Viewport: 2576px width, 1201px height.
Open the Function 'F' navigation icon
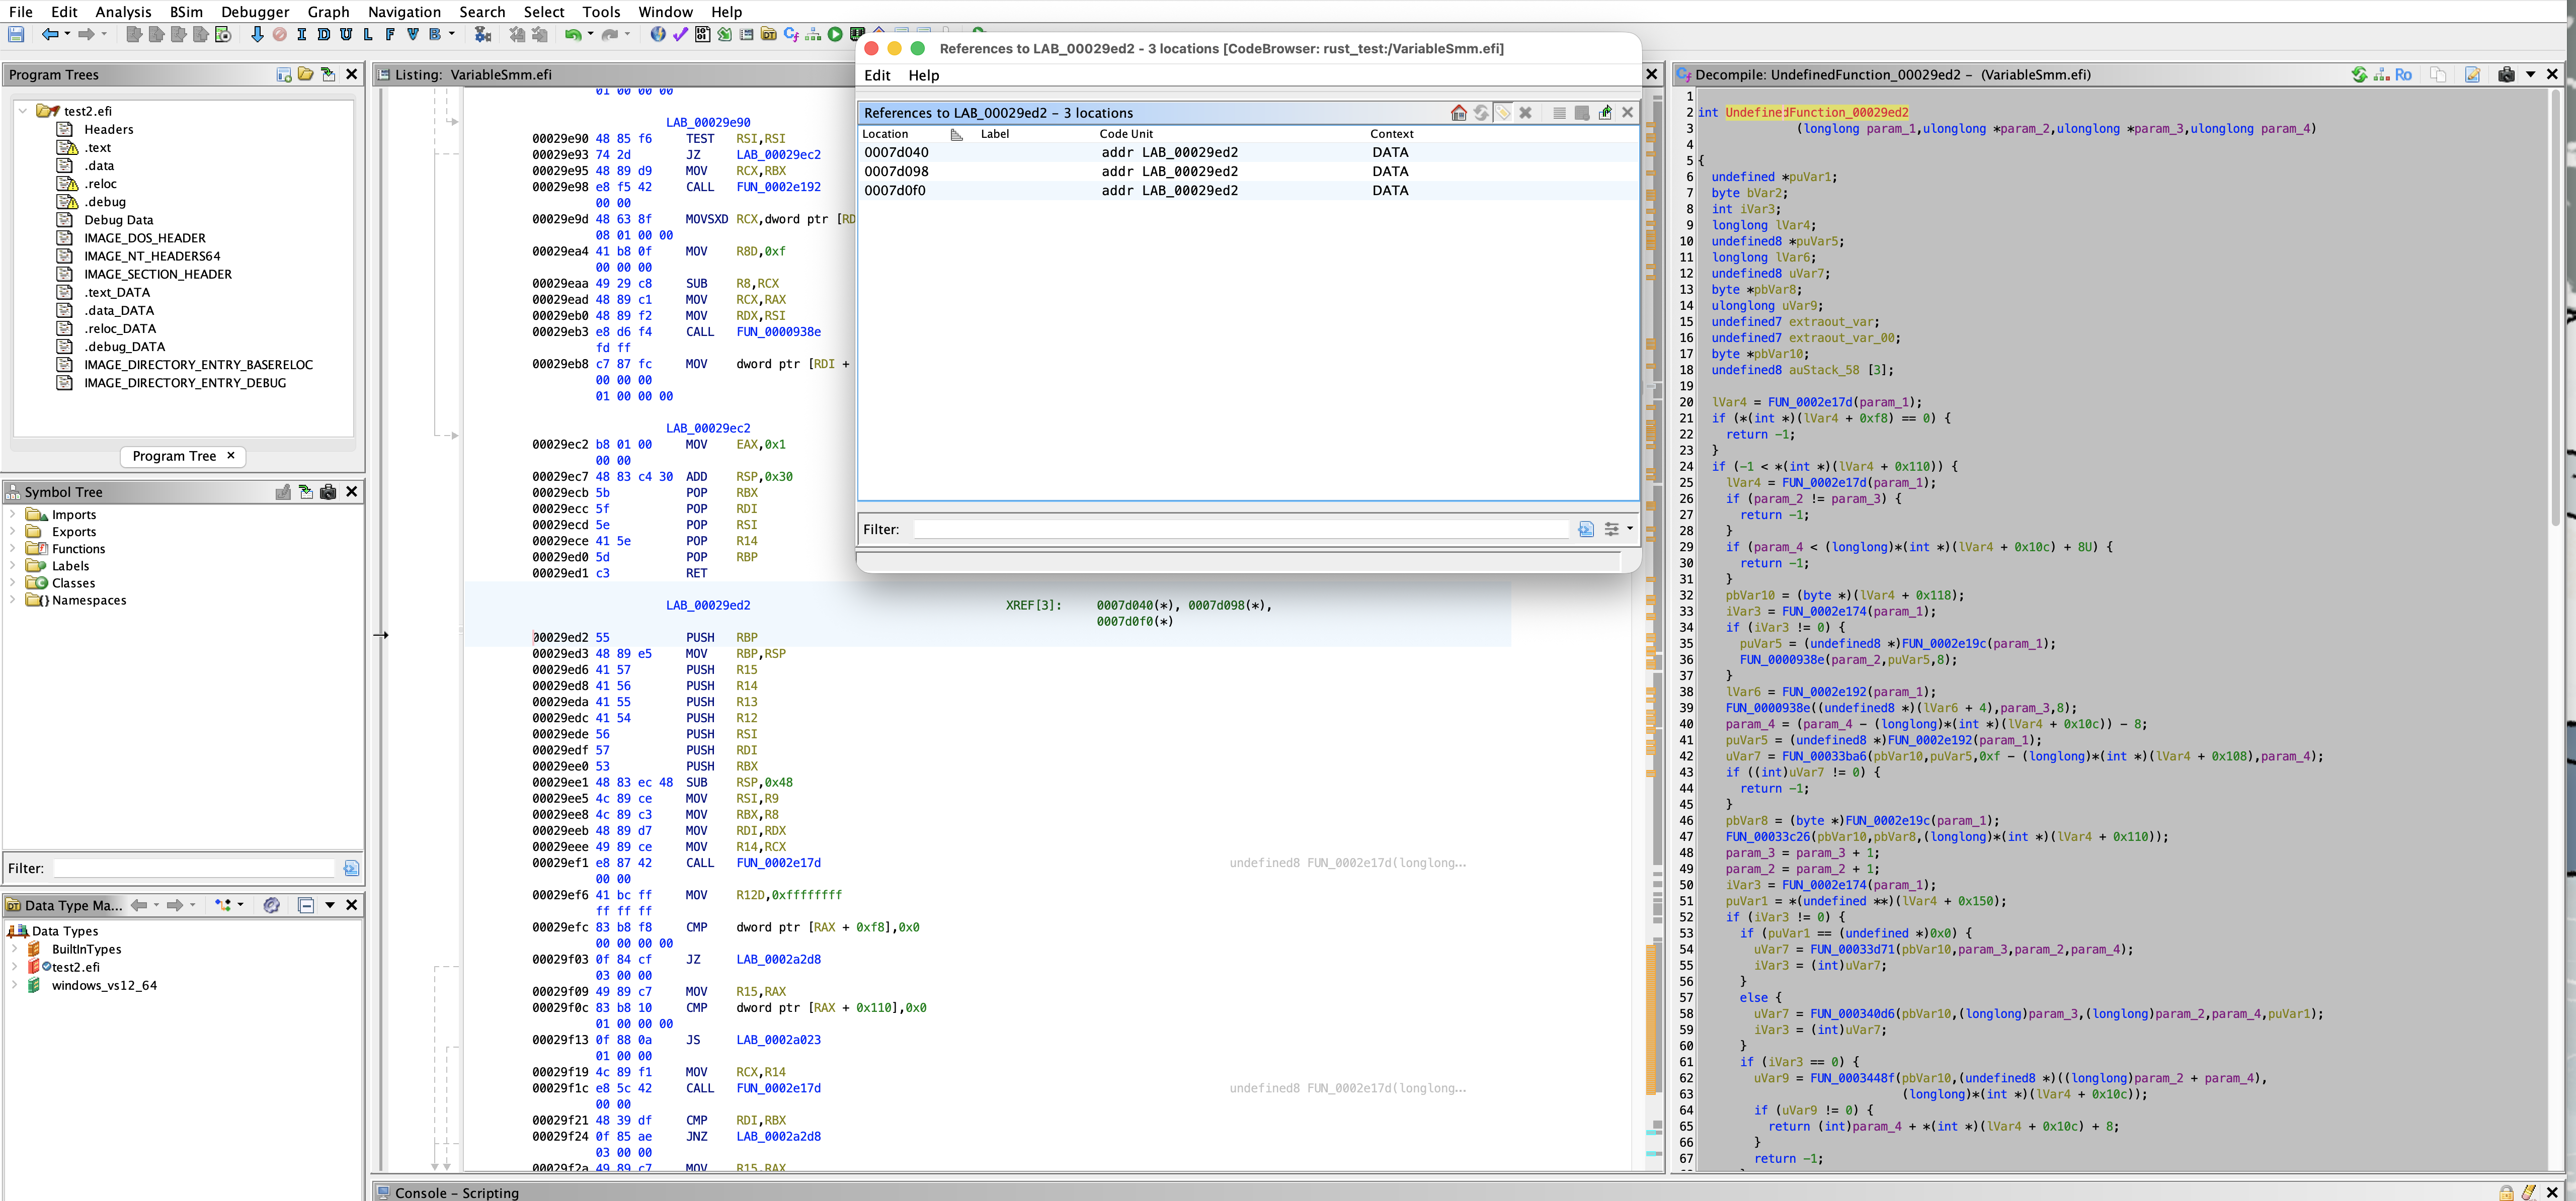pyautogui.click(x=390, y=35)
